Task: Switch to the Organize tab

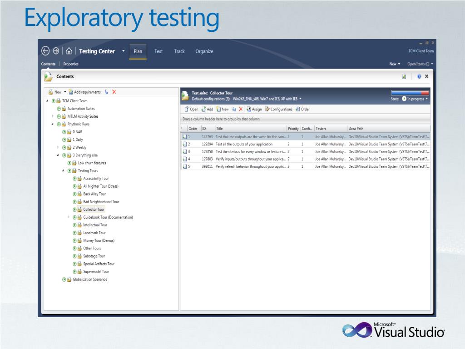Action: [204, 51]
